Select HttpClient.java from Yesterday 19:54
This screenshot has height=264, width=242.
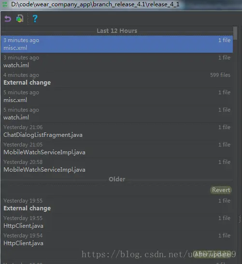tap(117, 239)
